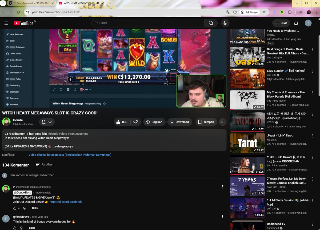
Task: Open the #bonusopening hashtag
Action: (x=78, y=134)
